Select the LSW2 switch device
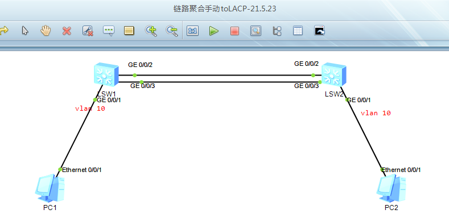Viewport: 449px width, 222px height. (x=333, y=75)
